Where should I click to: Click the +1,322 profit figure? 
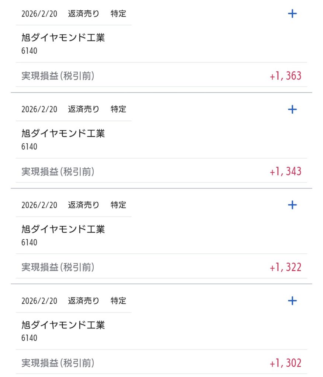click(x=285, y=267)
